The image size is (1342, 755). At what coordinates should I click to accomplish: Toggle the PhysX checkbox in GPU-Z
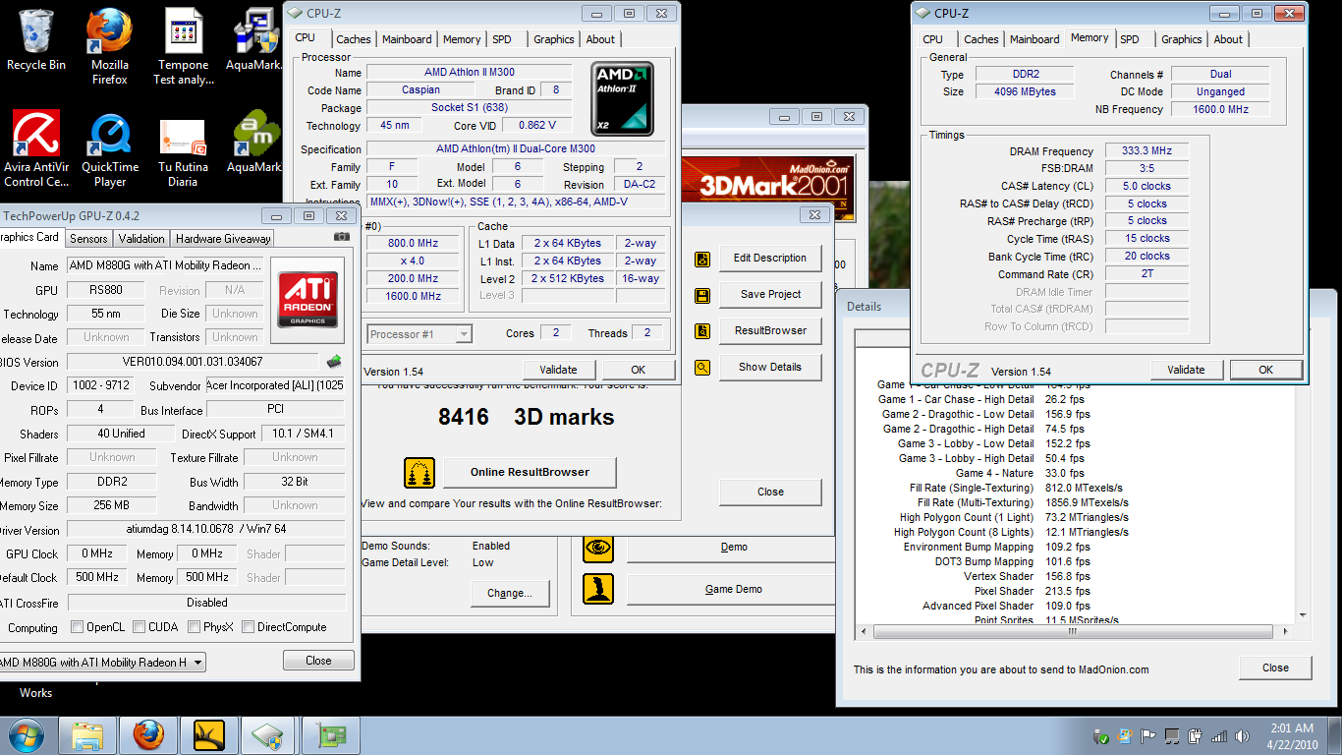tap(195, 627)
